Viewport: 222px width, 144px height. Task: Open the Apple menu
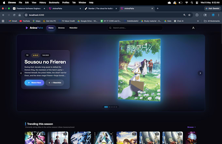click(4, 3)
